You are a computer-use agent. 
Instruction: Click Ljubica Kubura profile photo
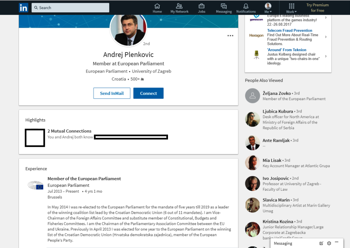252,119
